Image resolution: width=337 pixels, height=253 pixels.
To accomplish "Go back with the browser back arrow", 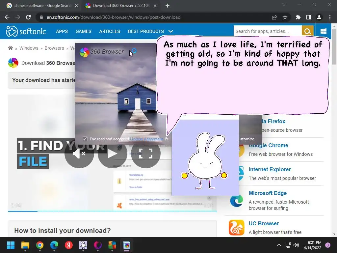I will pyautogui.click(x=7, y=17).
